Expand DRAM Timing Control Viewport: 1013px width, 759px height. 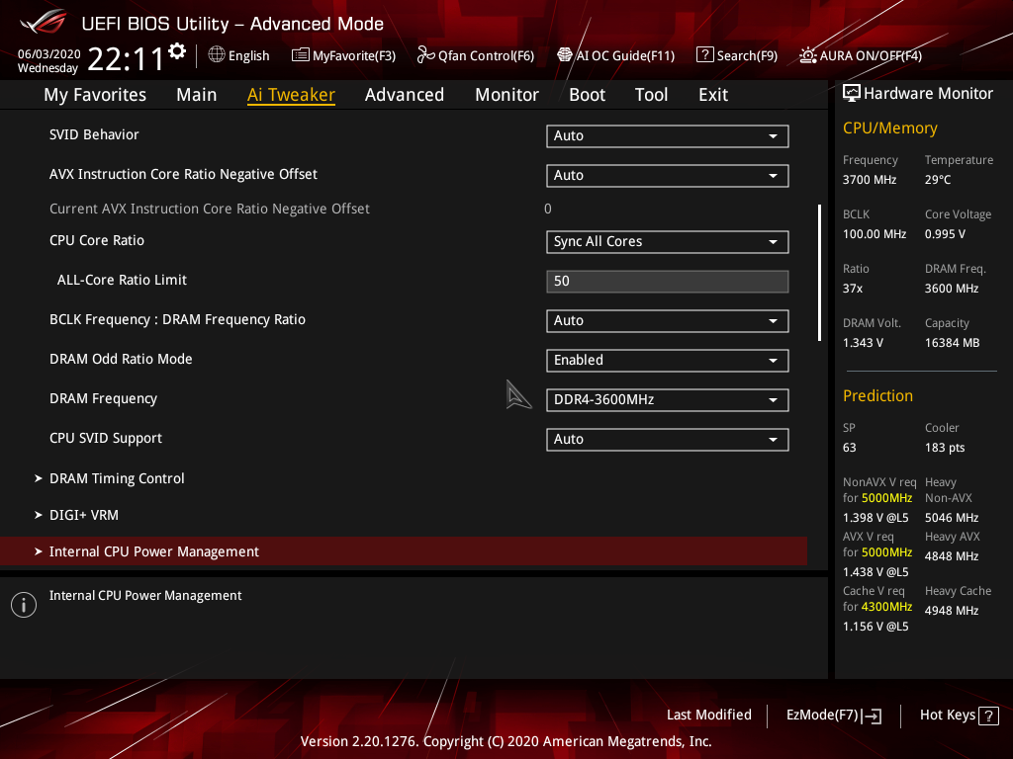pos(117,477)
